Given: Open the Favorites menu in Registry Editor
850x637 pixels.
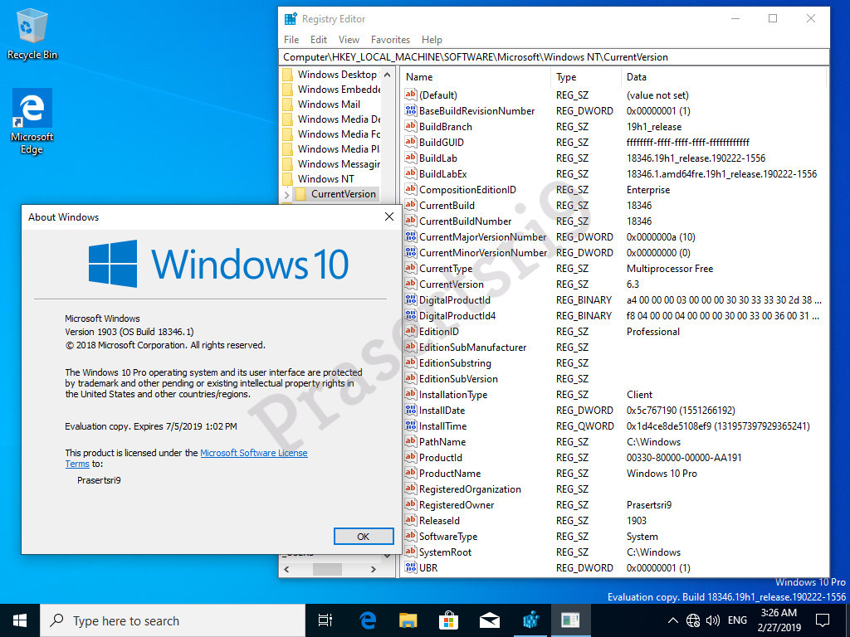Looking at the screenshot, I should click(390, 40).
